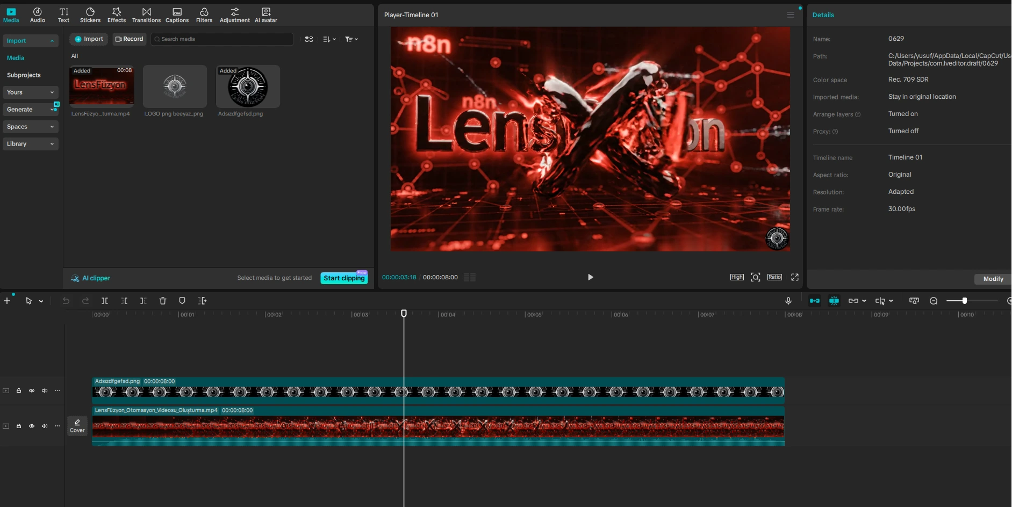Open the media filter dropdown
The height and width of the screenshot is (507, 1012).
pyautogui.click(x=351, y=39)
